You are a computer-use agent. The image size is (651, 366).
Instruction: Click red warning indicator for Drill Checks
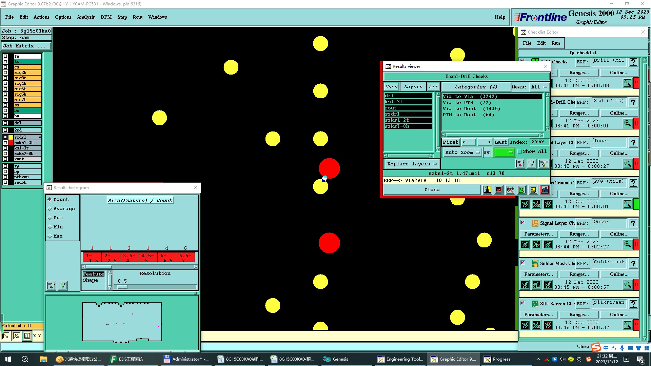click(636, 83)
